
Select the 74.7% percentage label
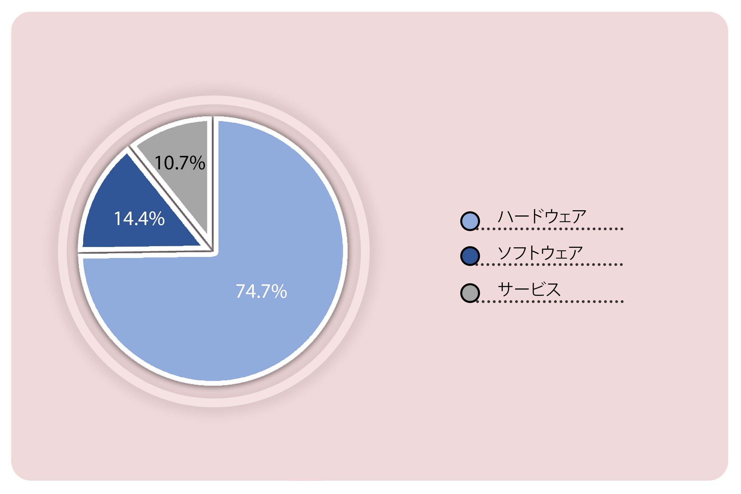pyautogui.click(x=261, y=291)
